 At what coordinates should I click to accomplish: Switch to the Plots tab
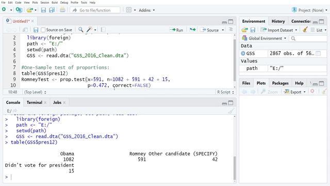coord(261,83)
